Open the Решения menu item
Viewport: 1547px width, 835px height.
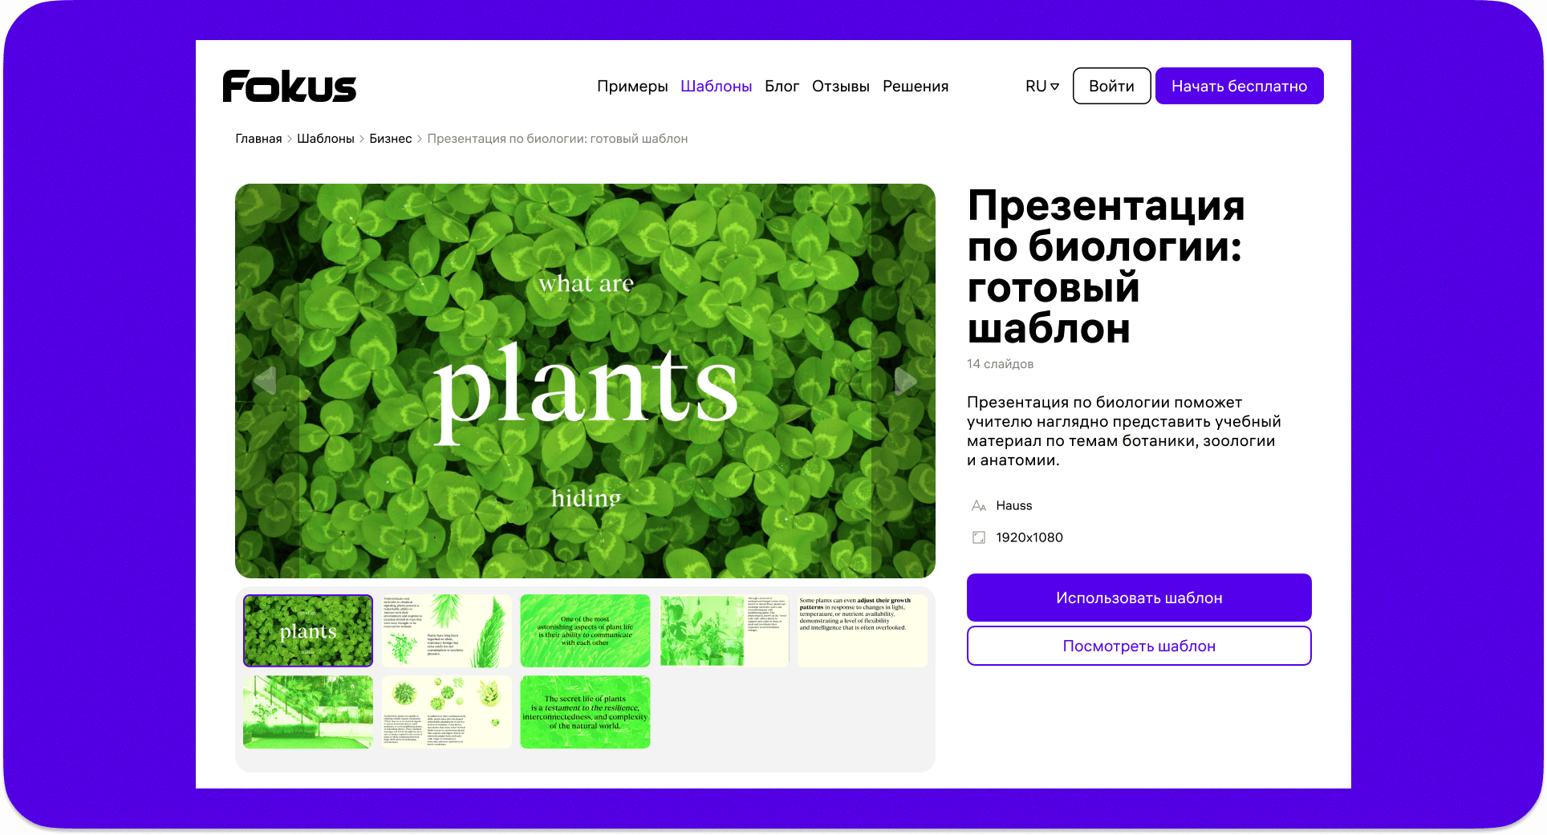916,86
